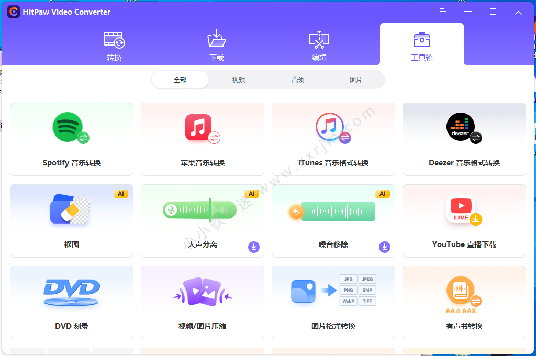This screenshot has width=536, height=356.
Task: Close the HitPaw Video Converter window
Action: click(518, 12)
